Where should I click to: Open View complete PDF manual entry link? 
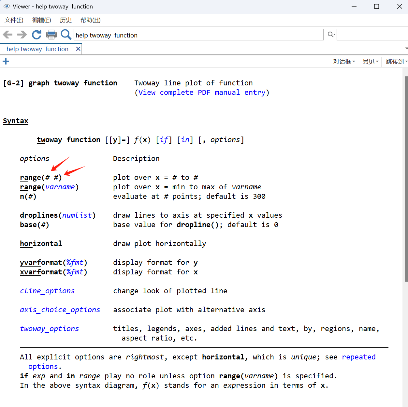pyautogui.click(x=202, y=93)
